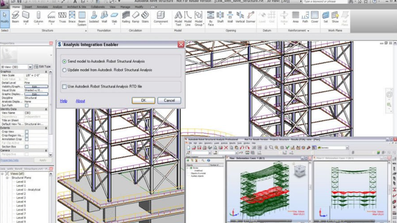
Task: Open the Insert ribbon tab
Action: coord(28,7)
